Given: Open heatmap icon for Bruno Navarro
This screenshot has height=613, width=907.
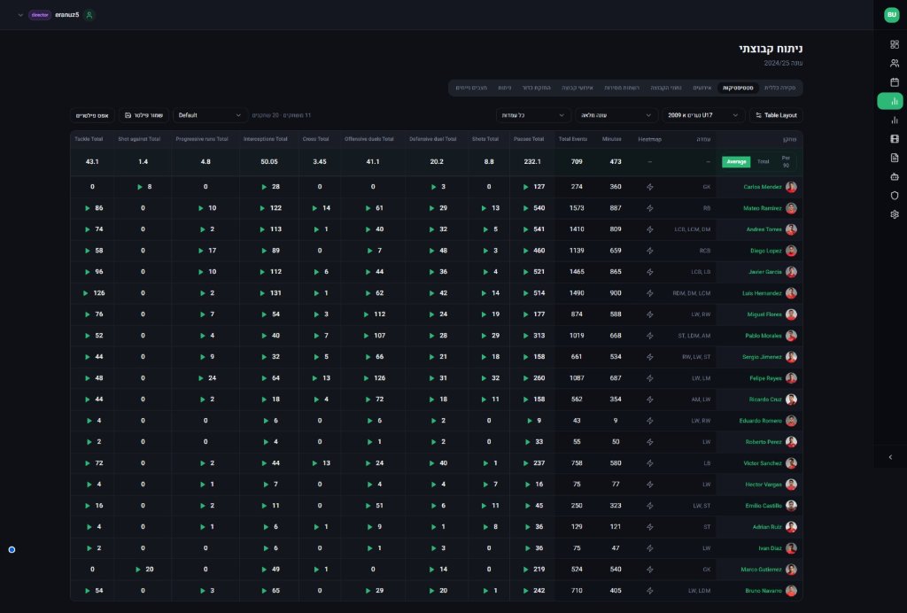Looking at the screenshot, I should click(649, 591).
